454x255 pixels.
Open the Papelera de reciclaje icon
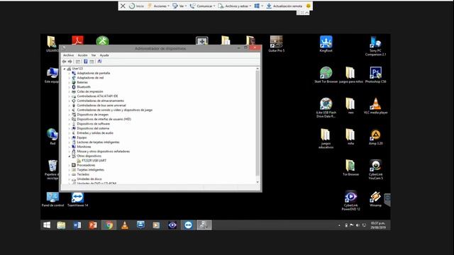[52, 169]
